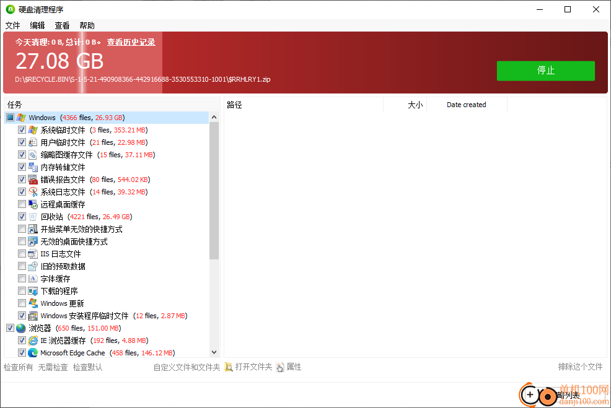Click the IIS 日志文件 icon
611x408 pixels.
coord(33,254)
